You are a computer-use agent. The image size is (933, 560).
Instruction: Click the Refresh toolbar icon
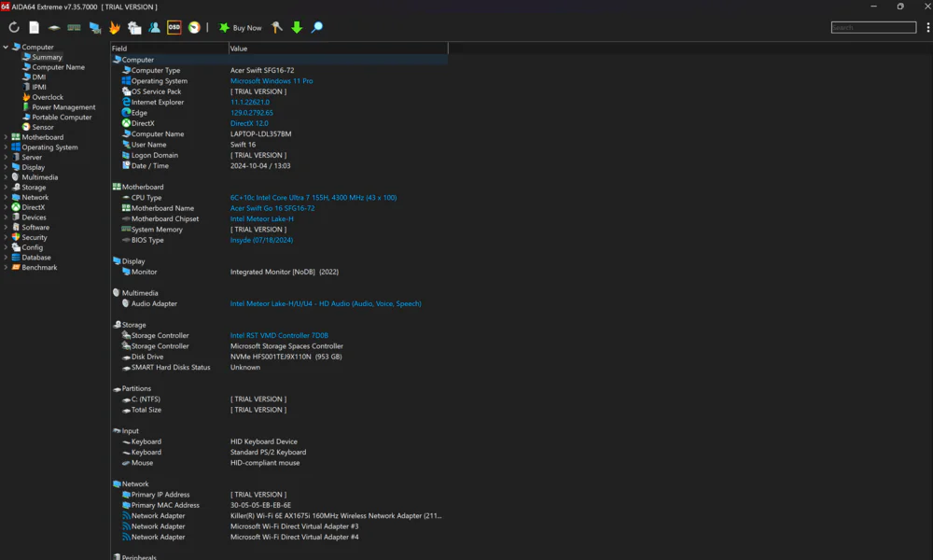(14, 27)
